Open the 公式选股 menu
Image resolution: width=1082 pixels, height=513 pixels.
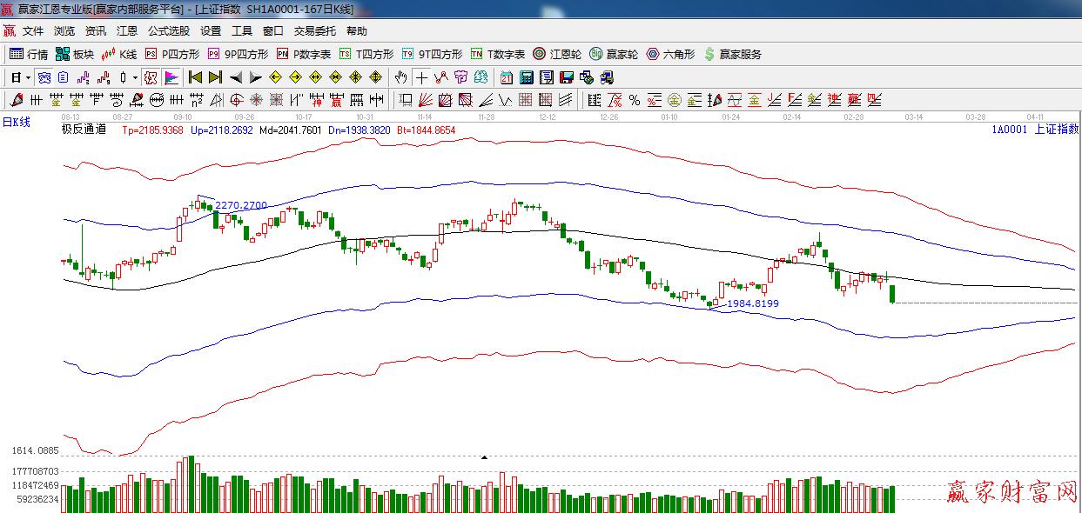tap(168, 31)
